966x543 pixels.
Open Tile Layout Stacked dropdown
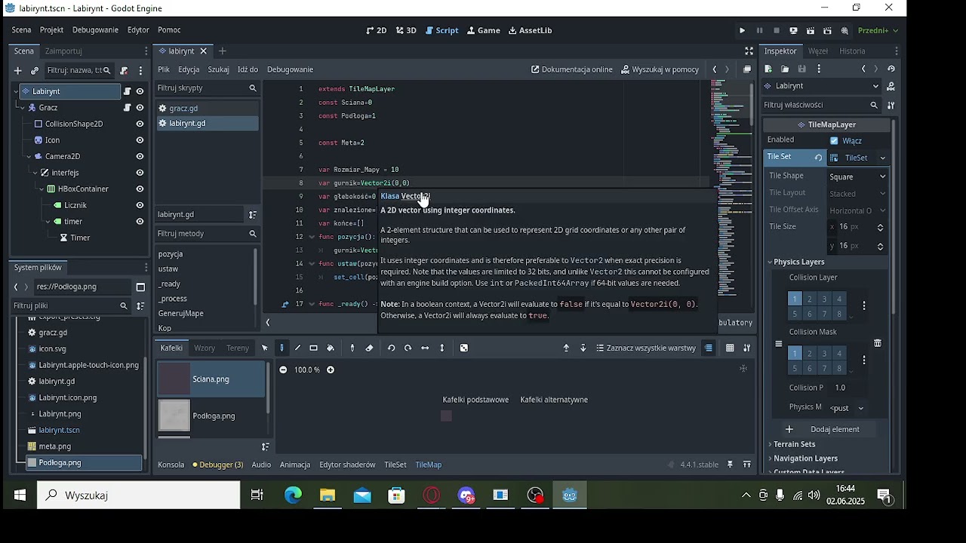coord(858,194)
